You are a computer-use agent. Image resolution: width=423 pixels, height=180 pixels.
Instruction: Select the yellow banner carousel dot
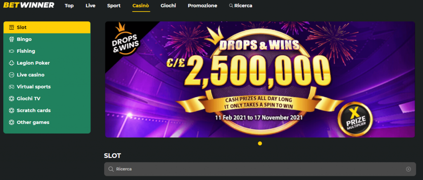[260, 143]
